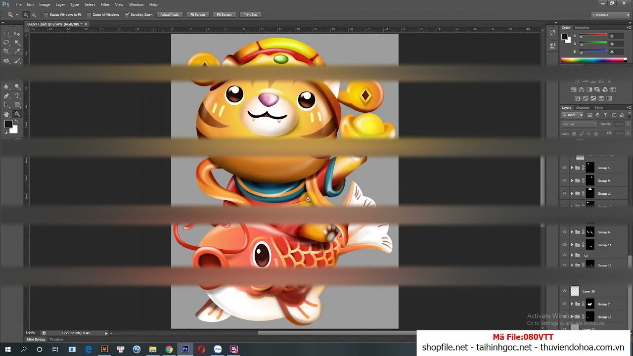
Task: Filter layers by pixel layers icon
Action: point(590,115)
